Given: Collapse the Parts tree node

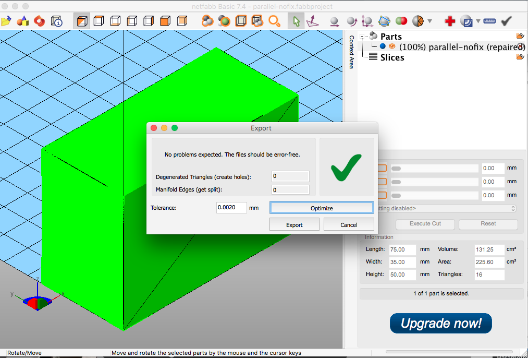Looking at the screenshot, I should tap(362, 36).
